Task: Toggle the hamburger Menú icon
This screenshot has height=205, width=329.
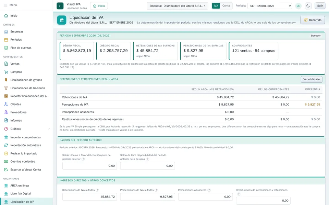Action: pos(5,5)
